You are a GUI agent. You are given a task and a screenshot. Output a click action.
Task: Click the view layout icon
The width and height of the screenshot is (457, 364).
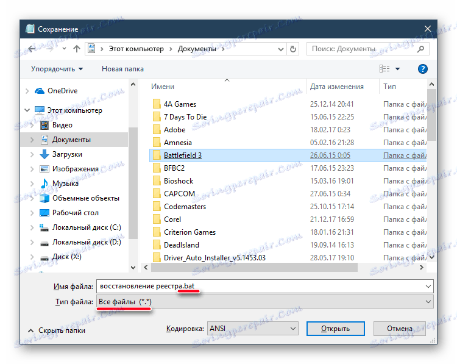pos(384,69)
